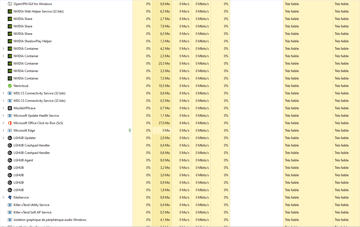Click the '0,7 Mo' memory cell for MozillaVPN.exe
Screen dimensions: 360x227
click(x=162, y=108)
